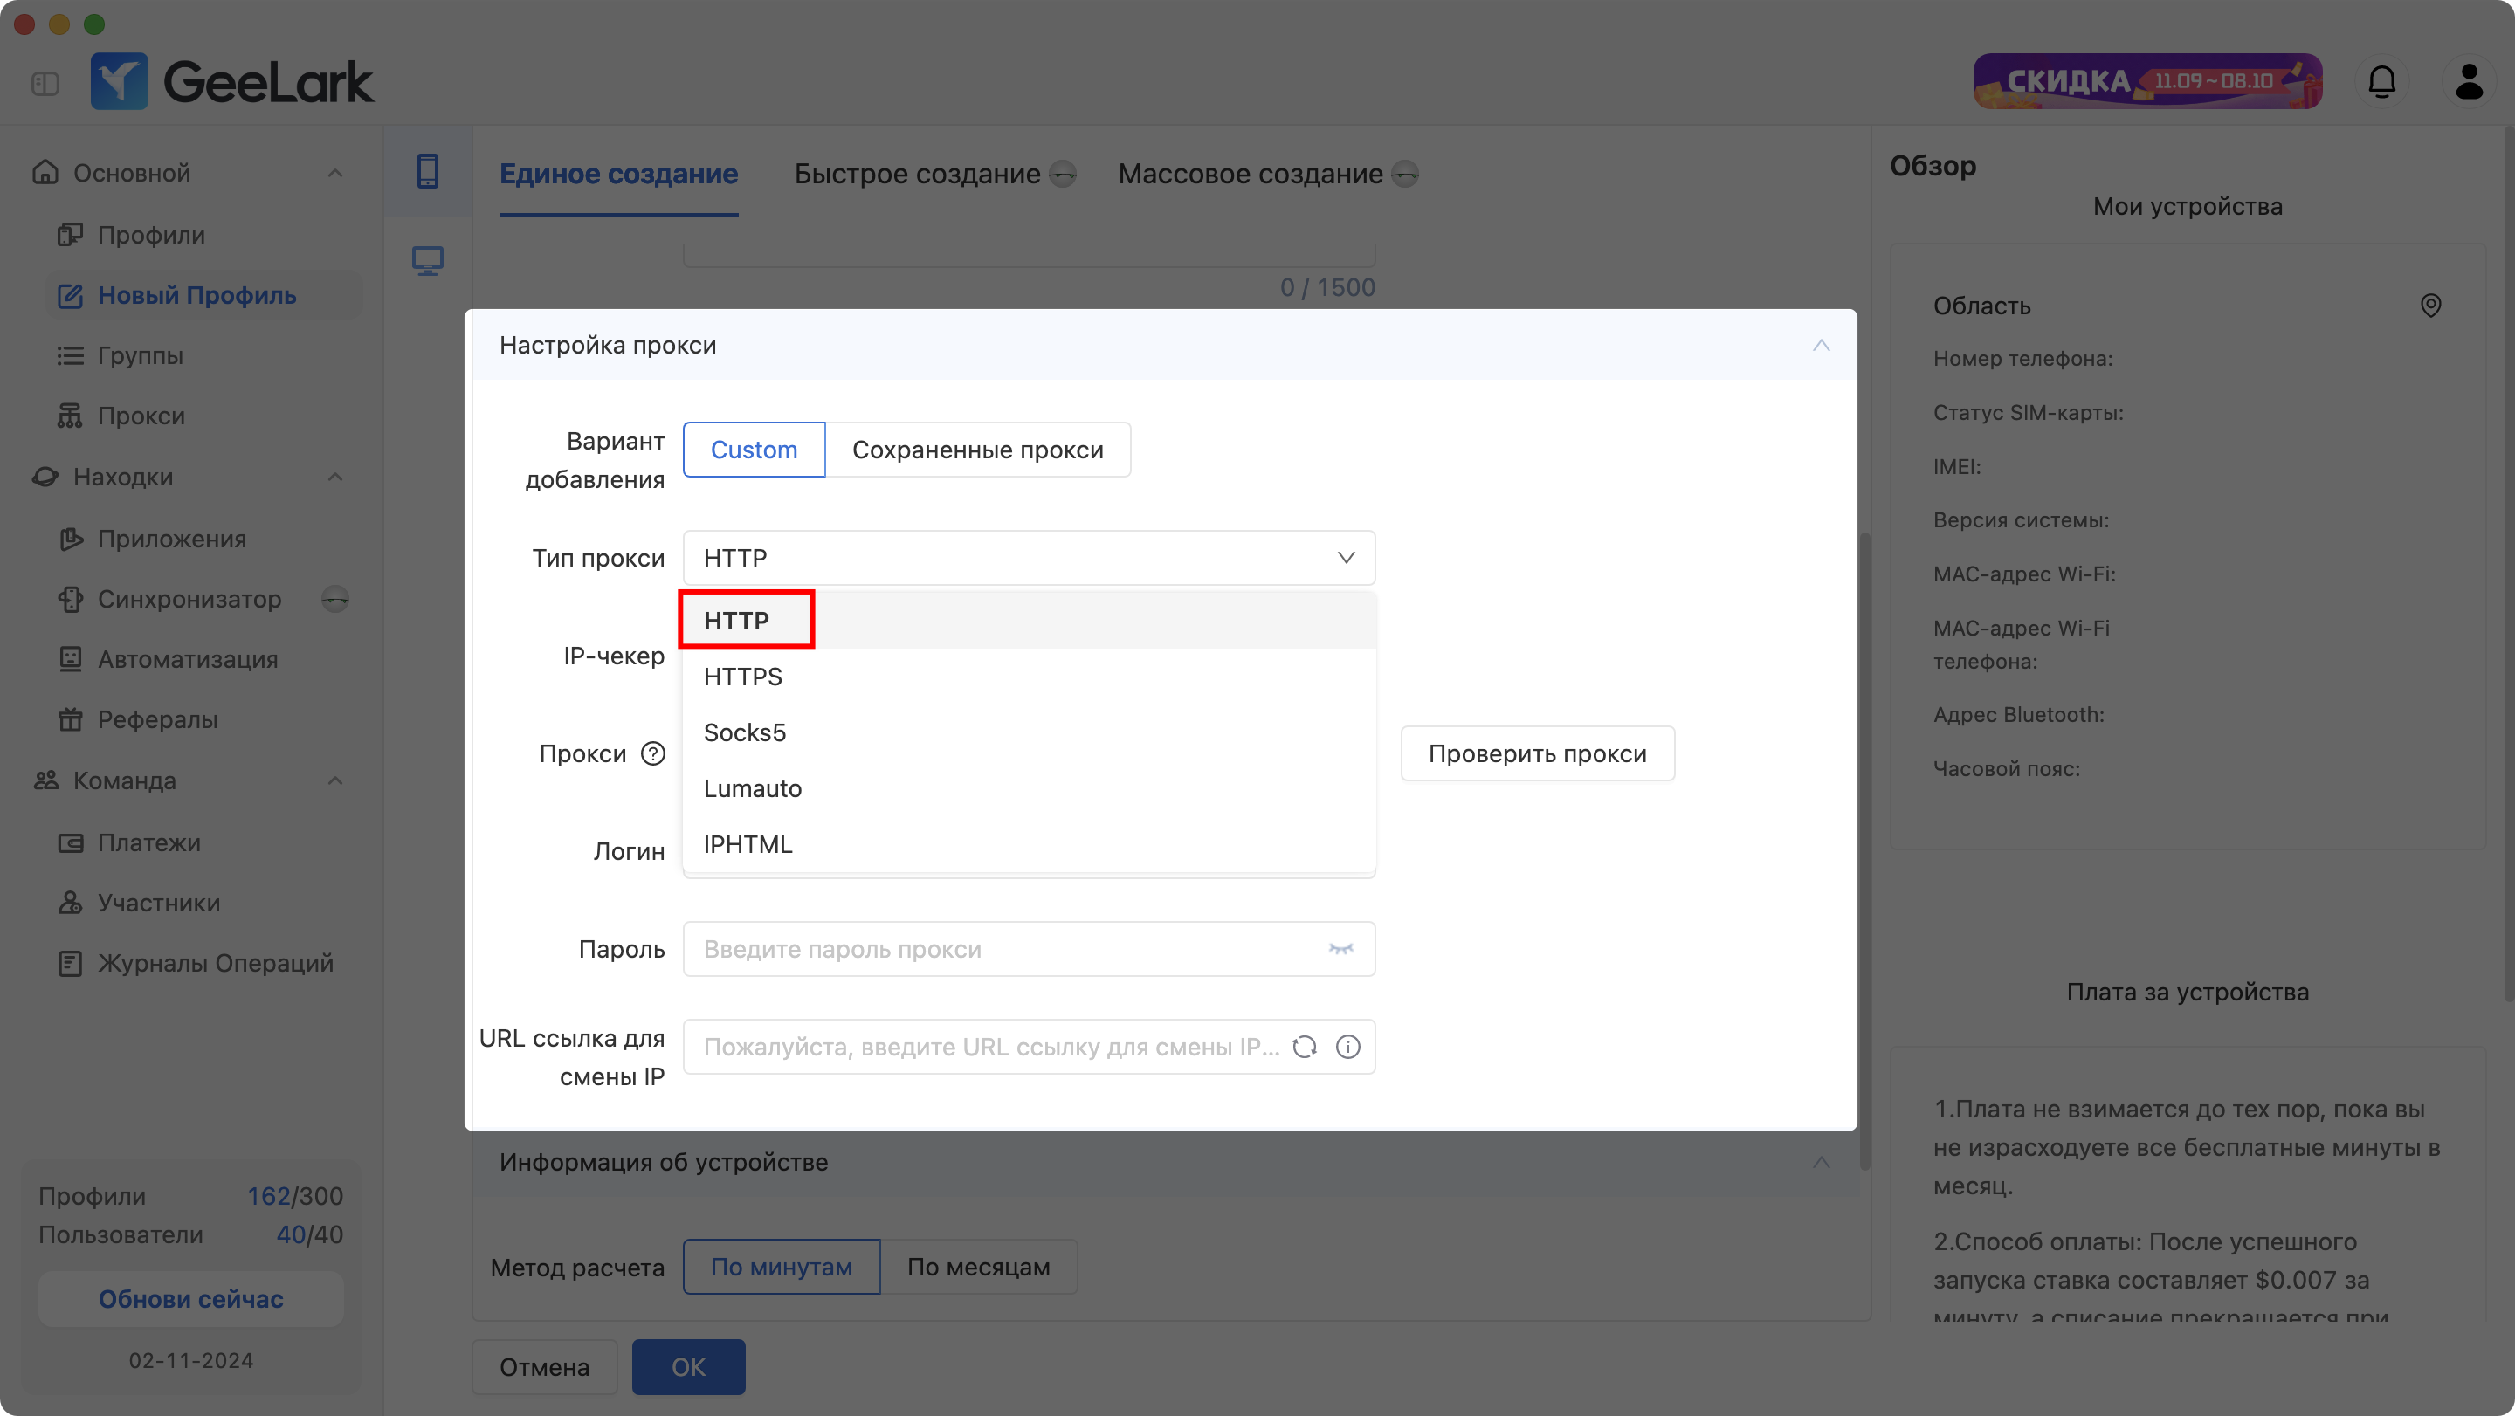Open Рефералы in the sidebar
2515x1416 pixels.
pyautogui.click(x=205, y=719)
